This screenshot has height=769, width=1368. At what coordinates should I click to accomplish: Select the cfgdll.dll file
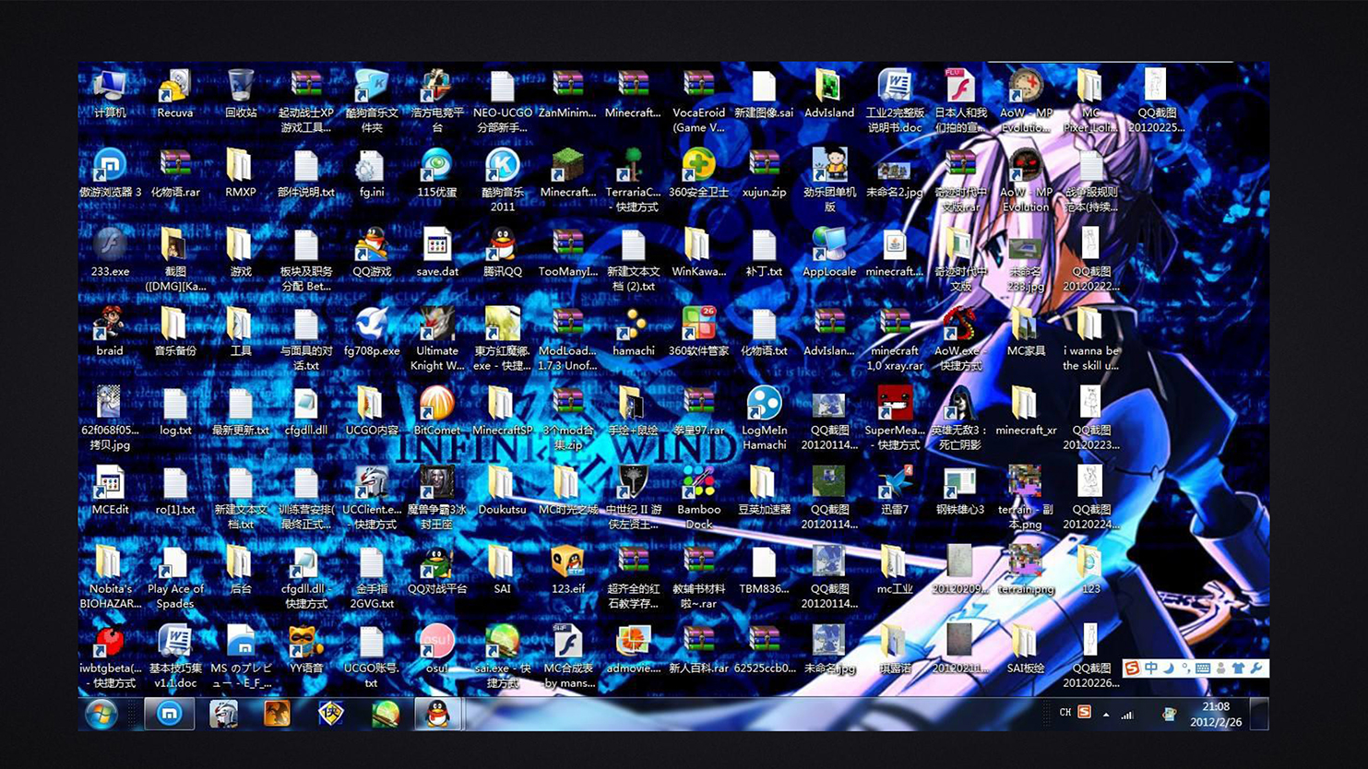pyautogui.click(x=305, y=411)
